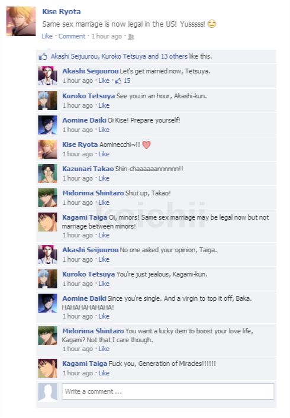Click the smiley emoji in Kise's post
Viewport: 290px width, 418px height.
(212, 24)
